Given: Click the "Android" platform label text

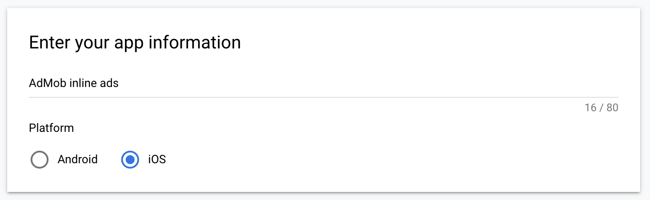Looking at the screenshot, I should coord(77,159).
